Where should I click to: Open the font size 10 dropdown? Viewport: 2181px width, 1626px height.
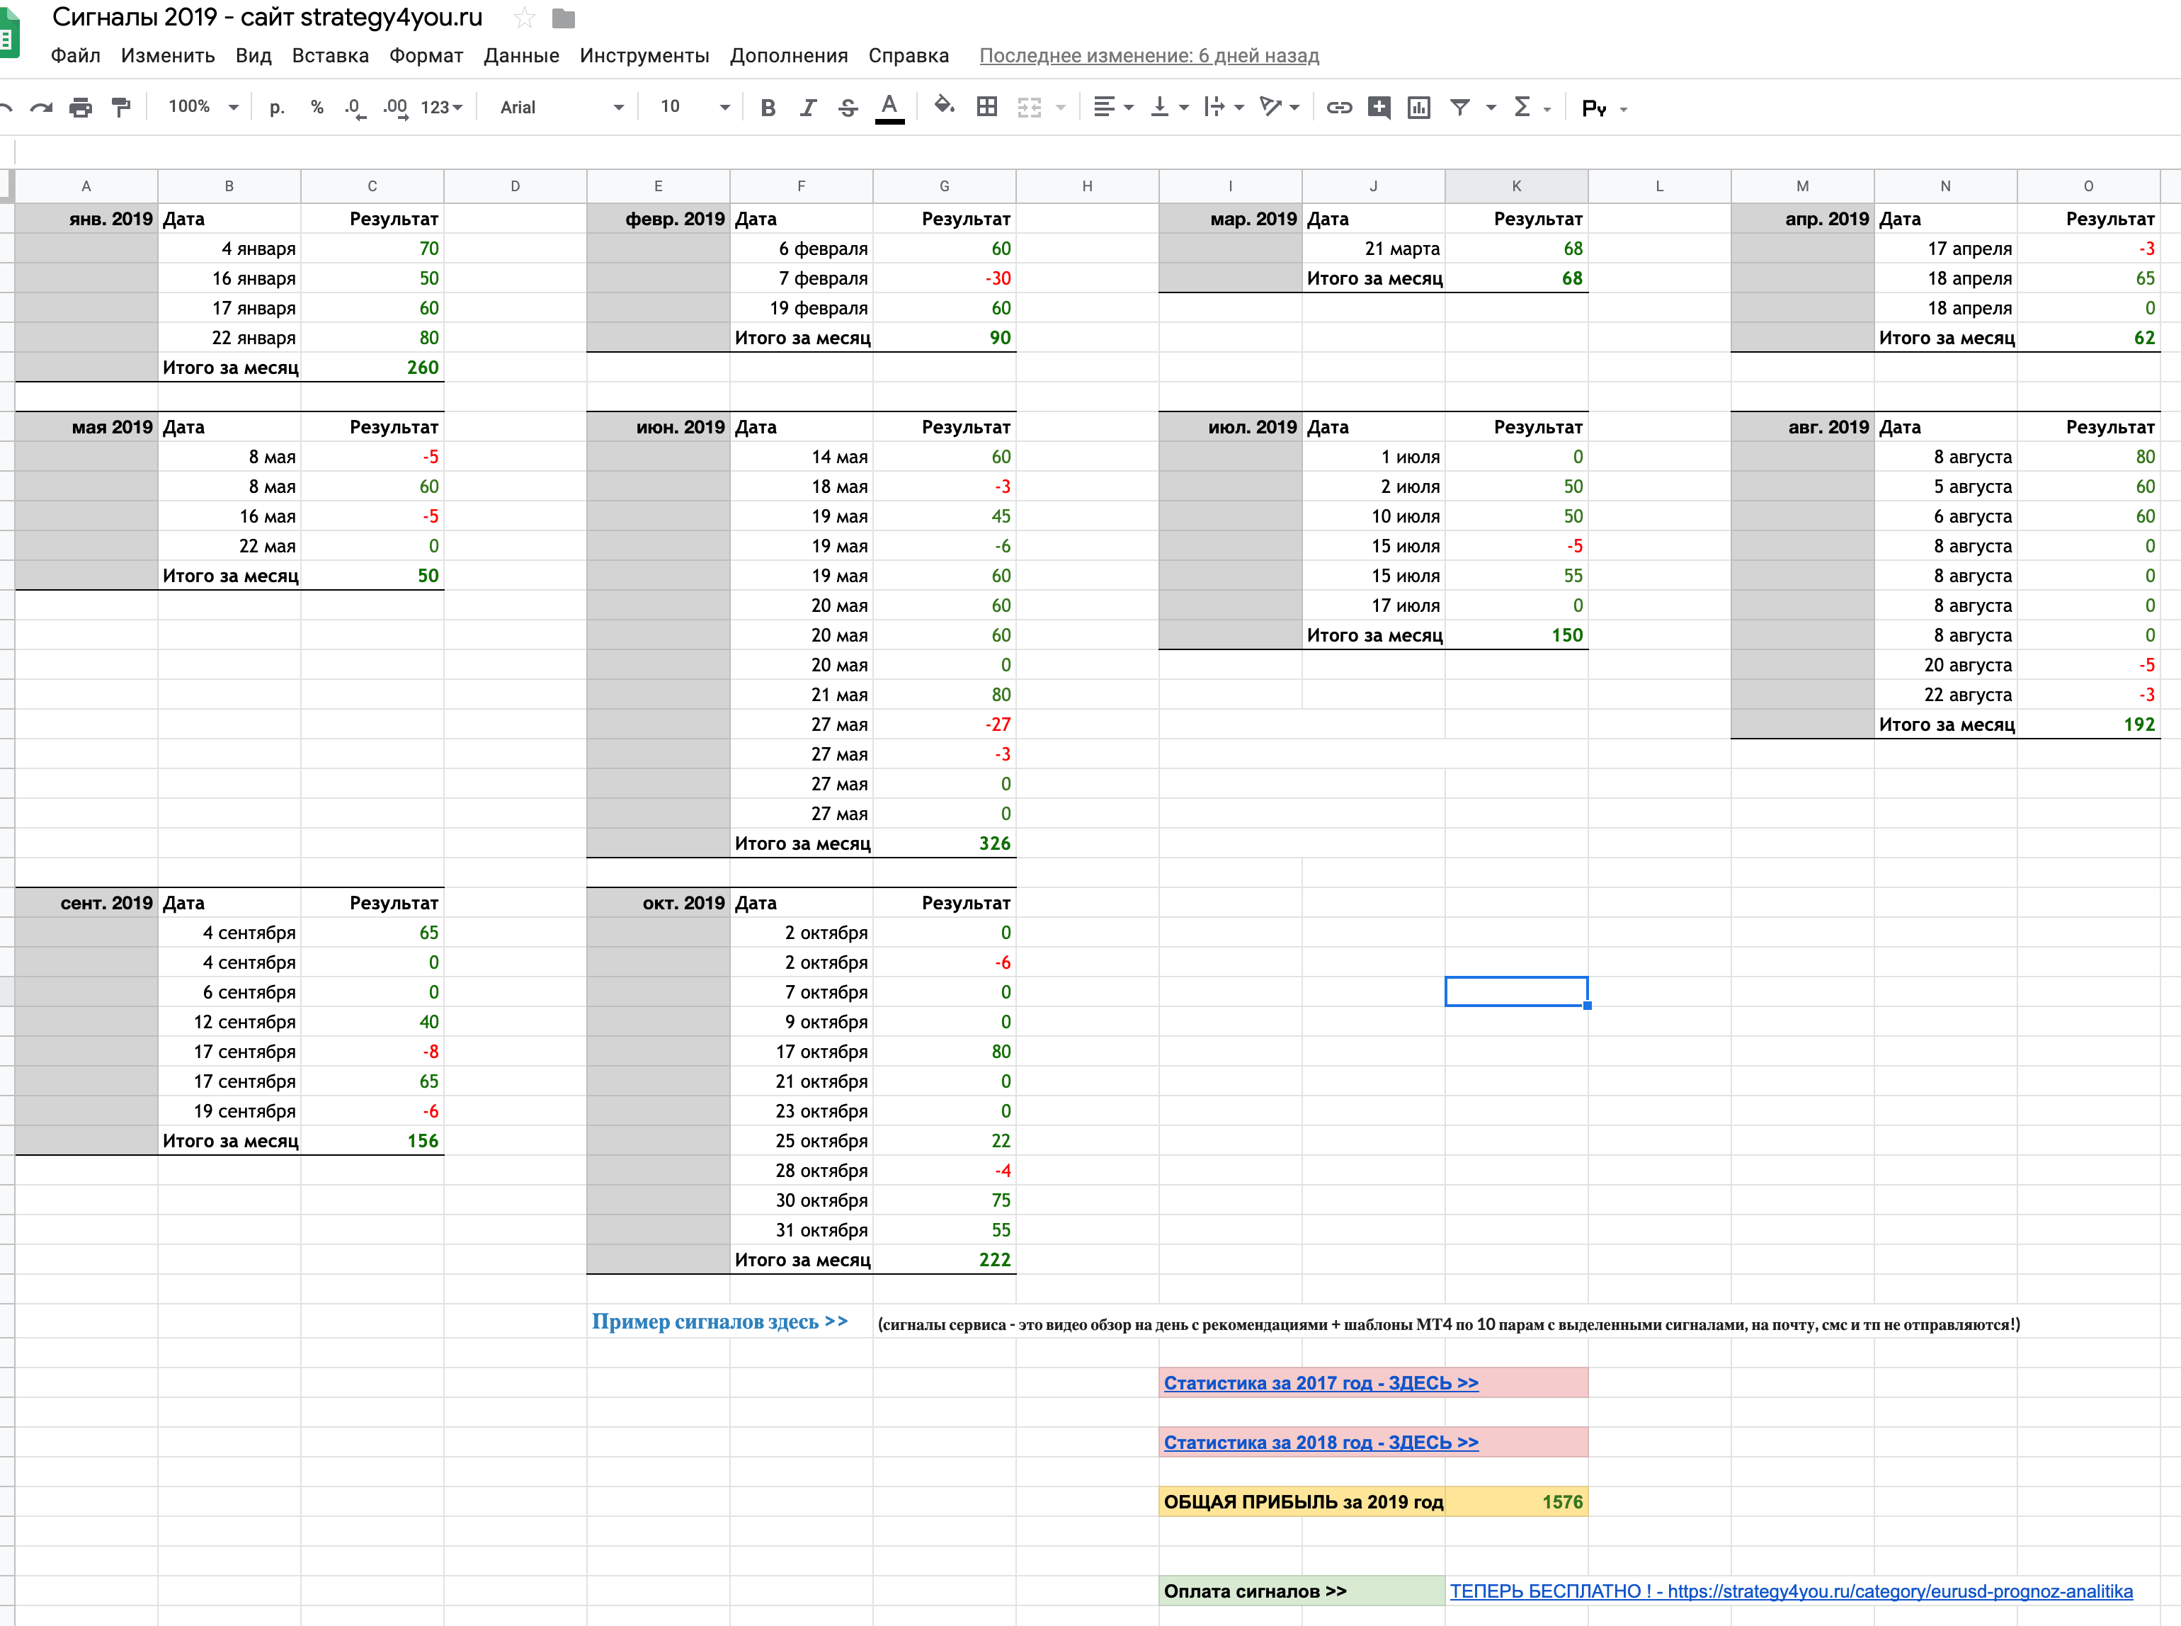tap(695, 106)
